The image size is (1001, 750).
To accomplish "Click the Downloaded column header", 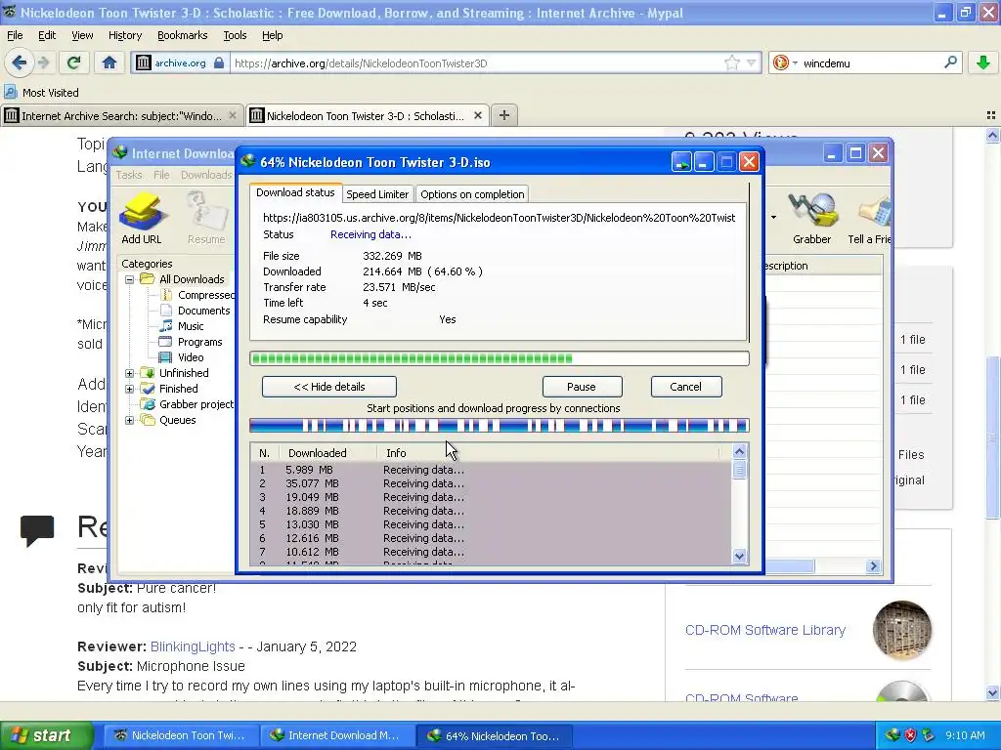I will [x=327, y=453].
